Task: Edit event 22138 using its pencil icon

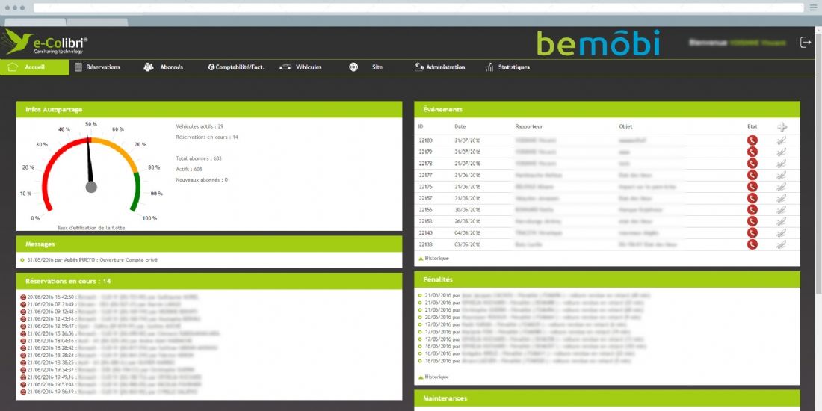Action: (x=781, y=244)
